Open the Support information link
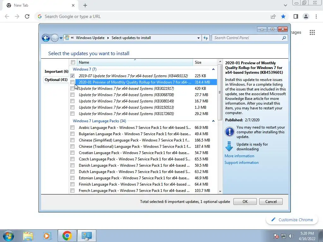 click(241, 163)
